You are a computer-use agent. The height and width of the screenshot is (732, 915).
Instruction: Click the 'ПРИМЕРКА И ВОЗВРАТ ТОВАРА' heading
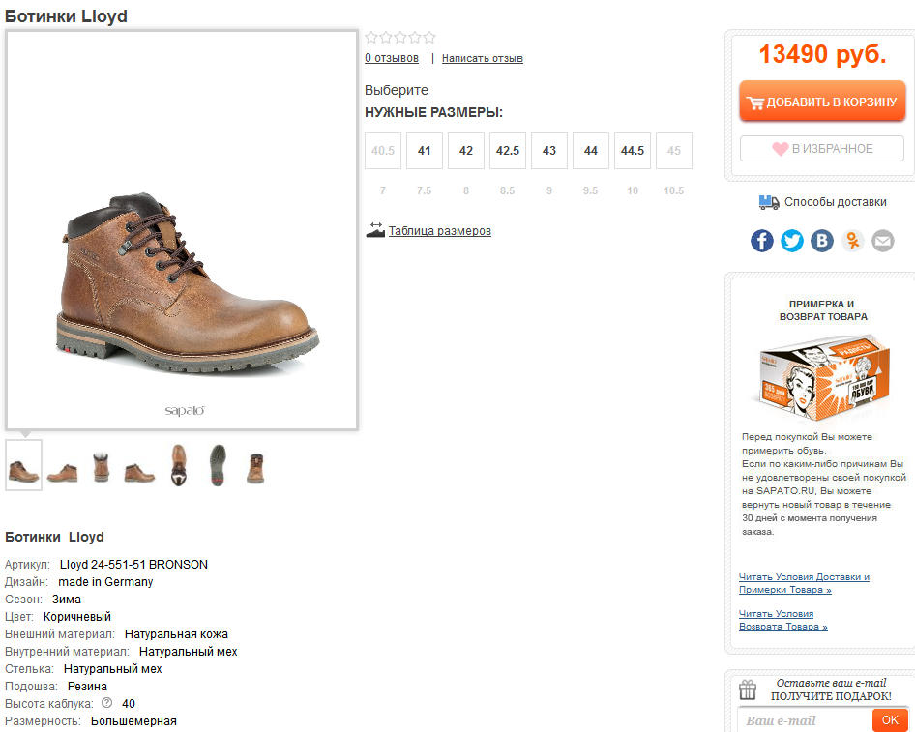coord(823,310)
